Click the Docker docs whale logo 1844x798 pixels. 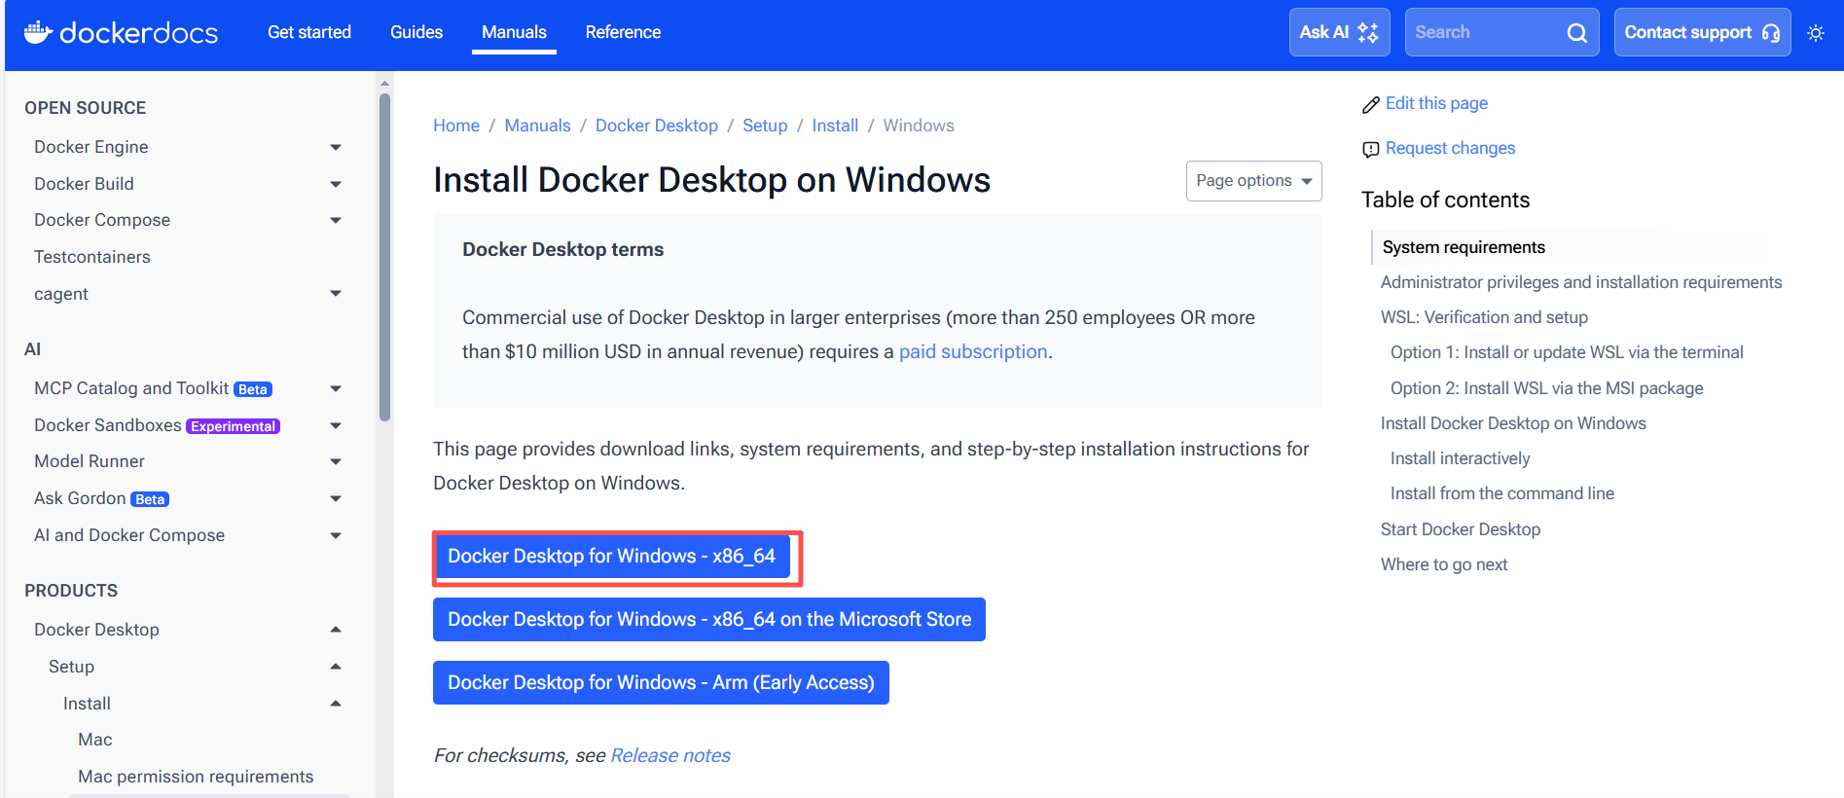(x=38, y=32)
